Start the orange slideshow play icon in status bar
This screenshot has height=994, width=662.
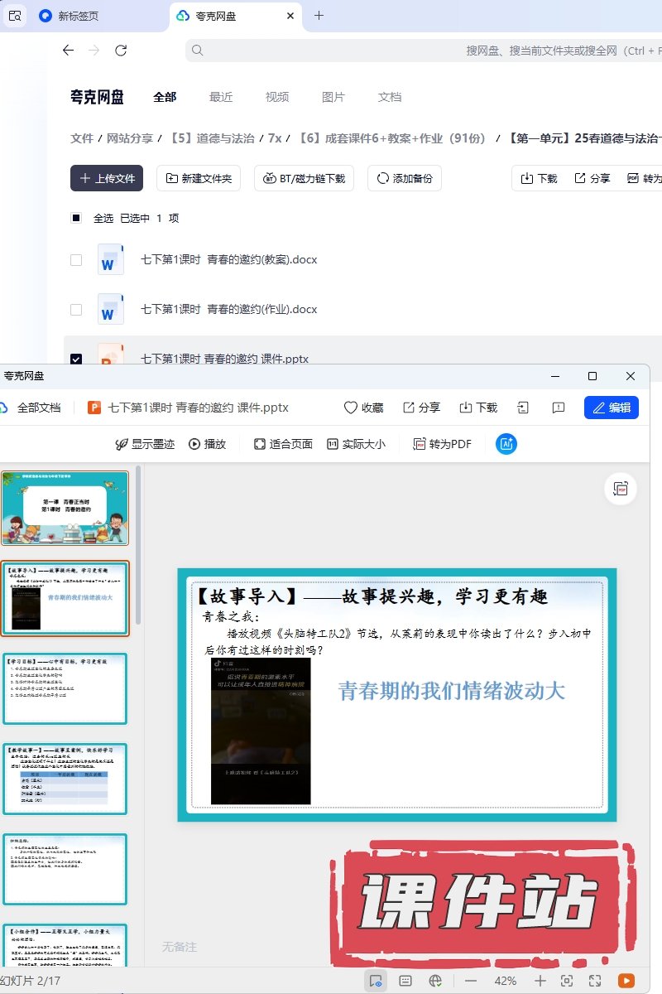pyautogui.click(x=626, y=981)
